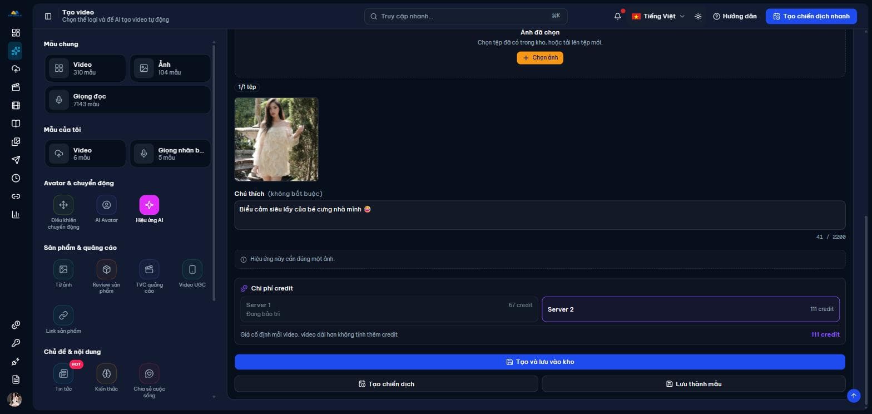
Task: Toggle the sidebar panel collapse icon
Action: point(48,16)
